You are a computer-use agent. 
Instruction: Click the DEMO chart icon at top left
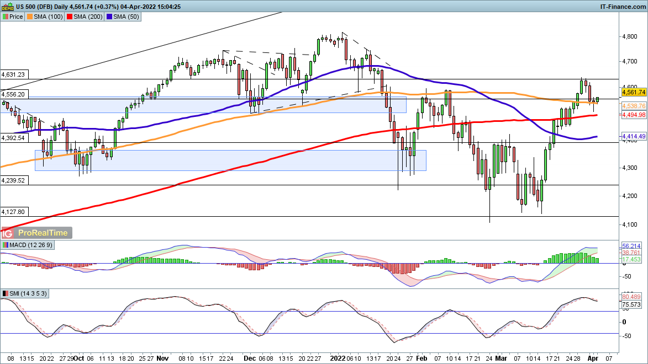[7, 7]
